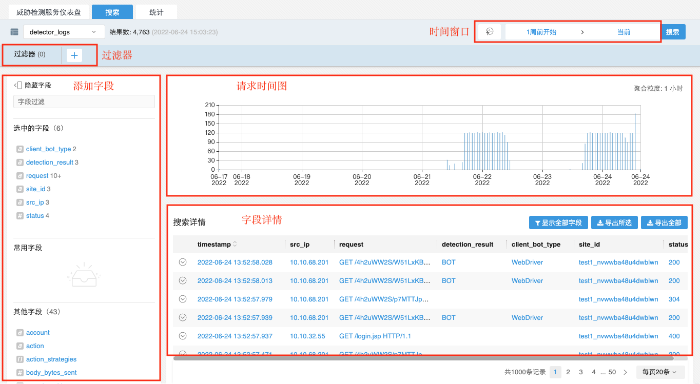The image size is (700, 384).
Task: Click the number type icon beside status field
Action: 20,216
